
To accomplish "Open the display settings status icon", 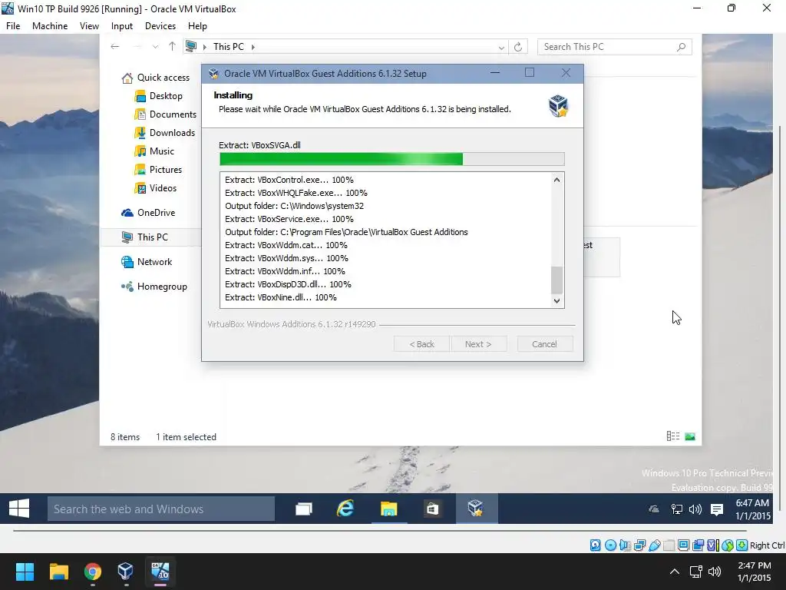I will [x=683, y=545].
